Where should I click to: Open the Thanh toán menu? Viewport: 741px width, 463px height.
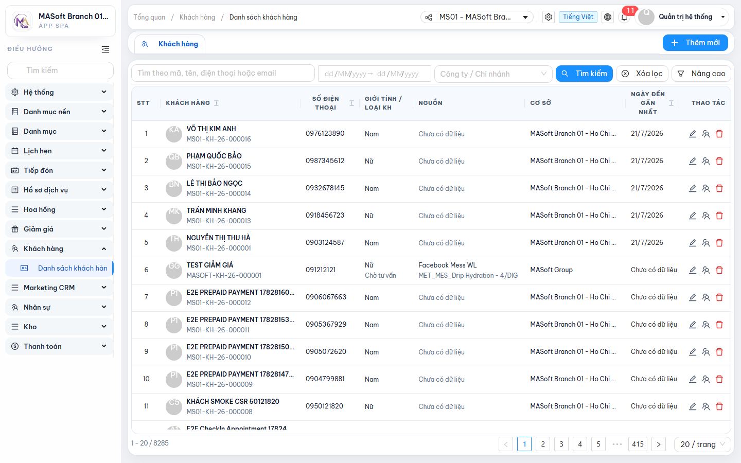point(60,346)
